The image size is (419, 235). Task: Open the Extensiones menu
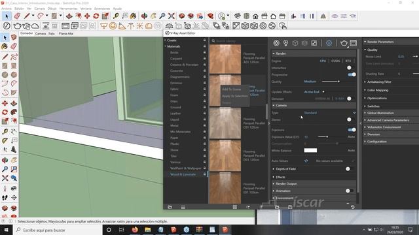[x=102, y=8]
